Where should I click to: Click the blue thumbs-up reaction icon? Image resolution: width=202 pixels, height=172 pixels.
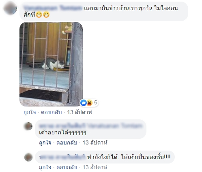[x=84, y=103]
